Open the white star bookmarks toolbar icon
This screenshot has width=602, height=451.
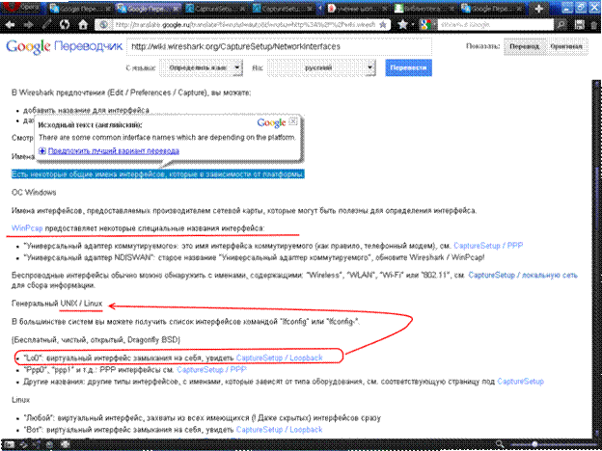point(402,25)
